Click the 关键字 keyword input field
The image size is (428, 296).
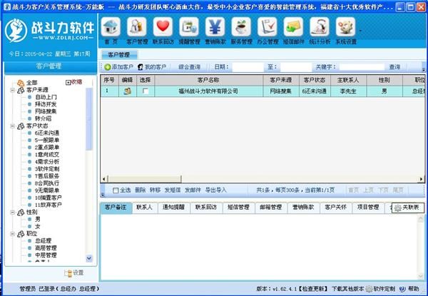tap(362, 66)
